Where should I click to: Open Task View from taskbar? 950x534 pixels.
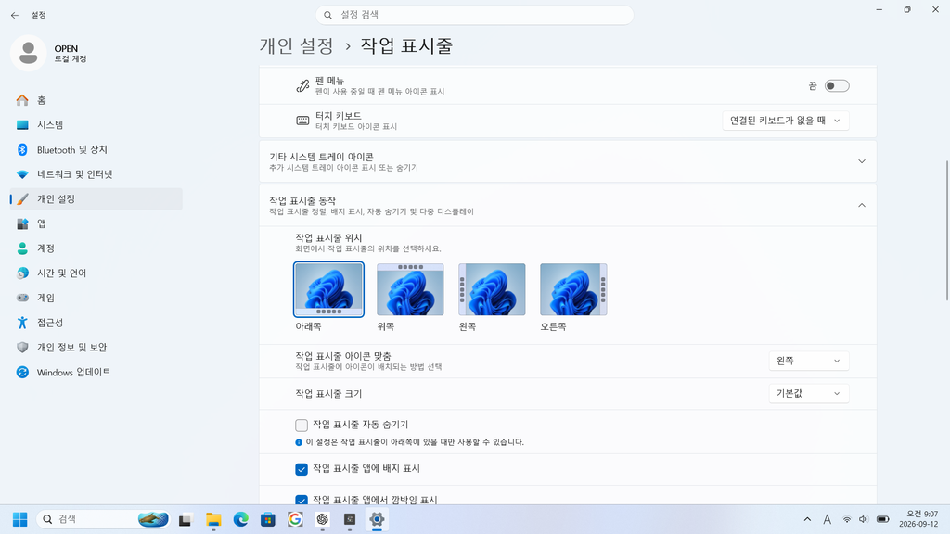click(x=186, y=519)
